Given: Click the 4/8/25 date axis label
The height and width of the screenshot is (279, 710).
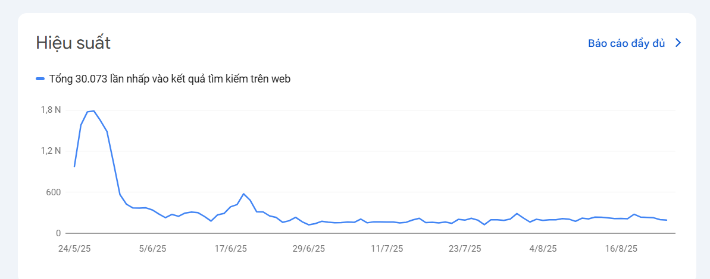Looking at the screenshot, I should tap(543, 248).
